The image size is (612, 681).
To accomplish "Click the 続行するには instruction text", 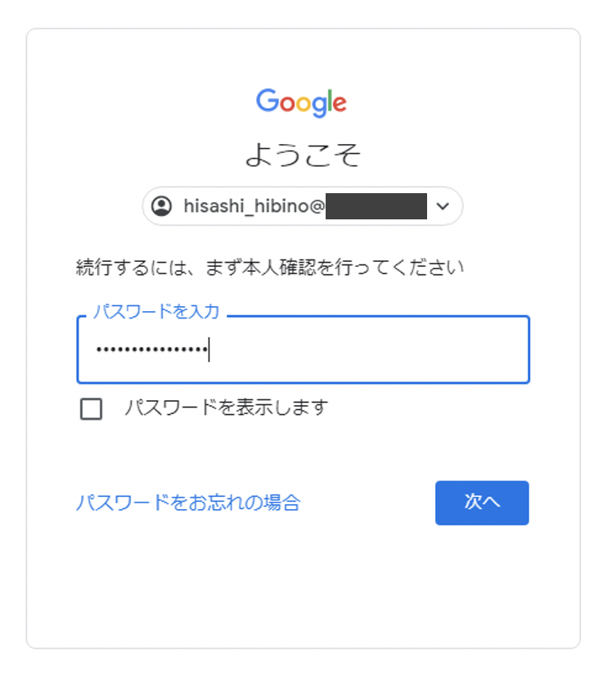I will (x=270, y=267).
